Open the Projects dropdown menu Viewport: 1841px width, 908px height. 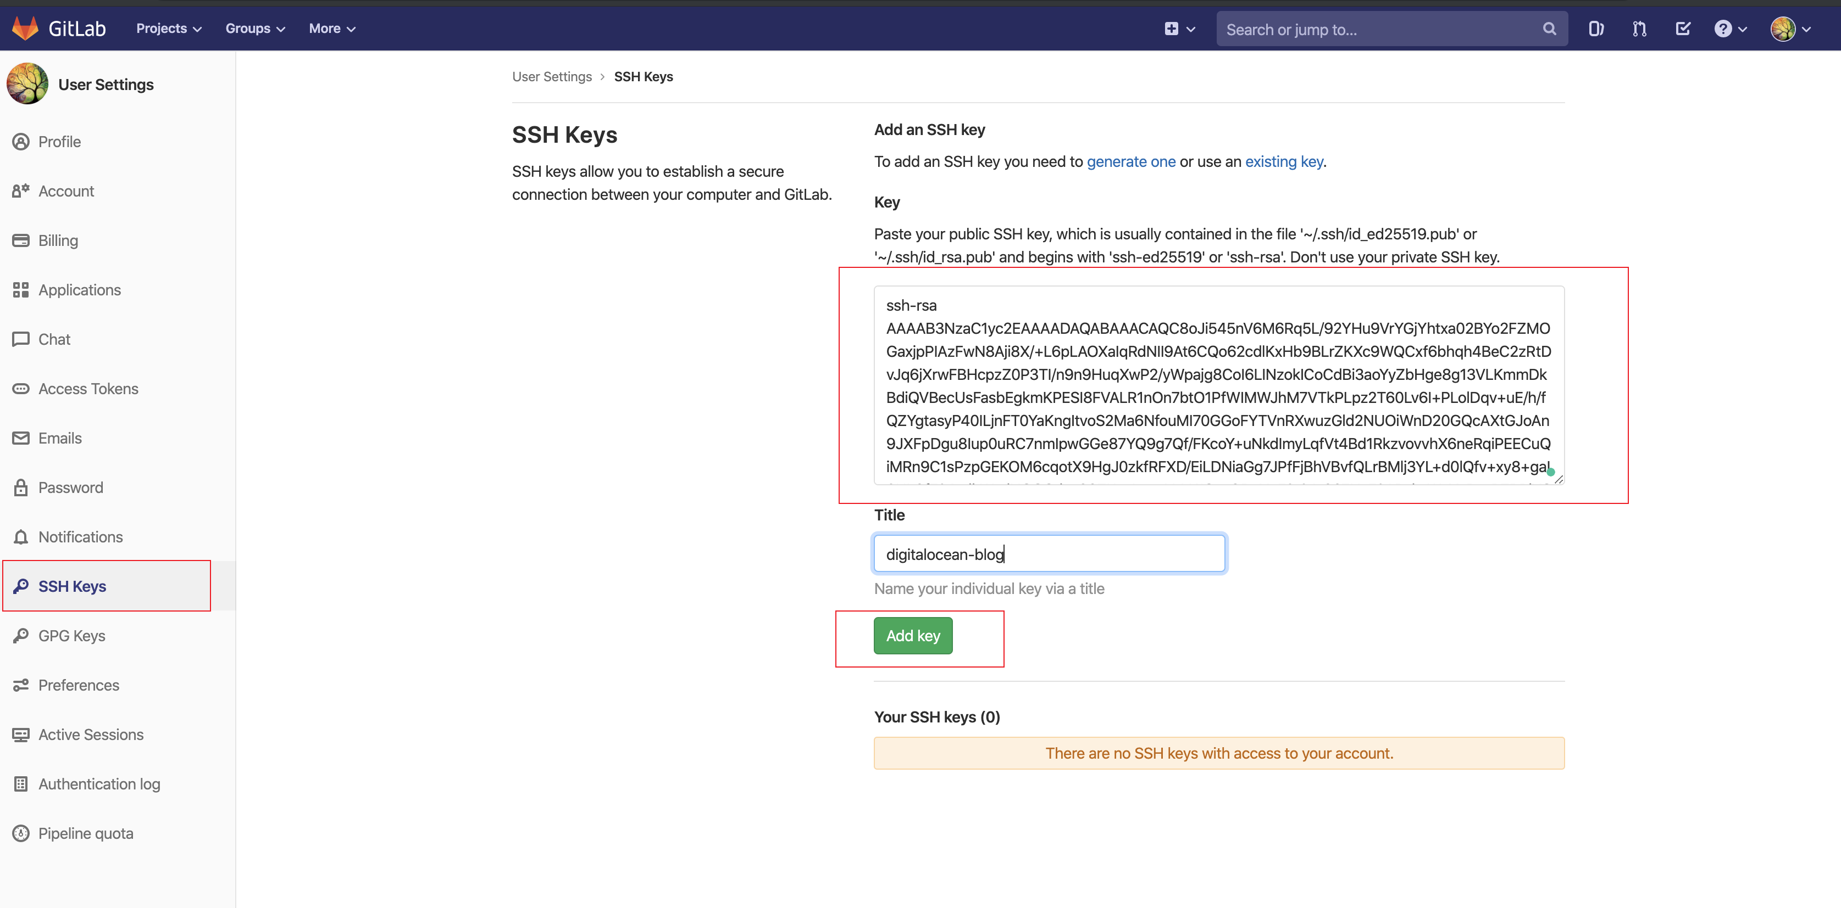pyautogui.click(x=169, y=29)
